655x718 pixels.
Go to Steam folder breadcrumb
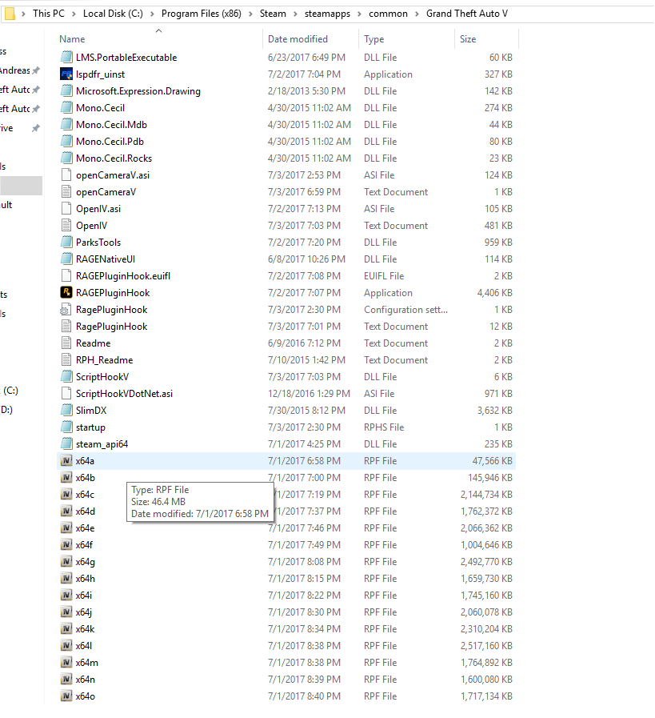pos(273,14)
